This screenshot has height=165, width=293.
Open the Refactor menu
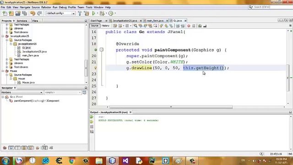(x=46, y=7)
